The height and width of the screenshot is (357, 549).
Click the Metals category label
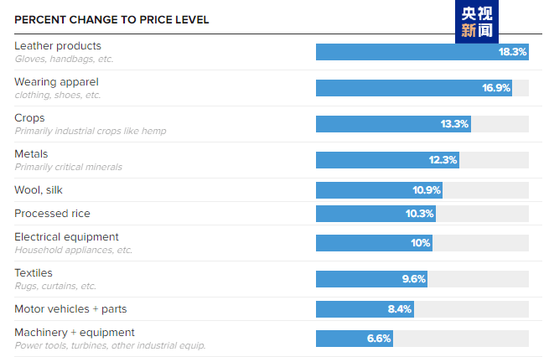point(31,154)
